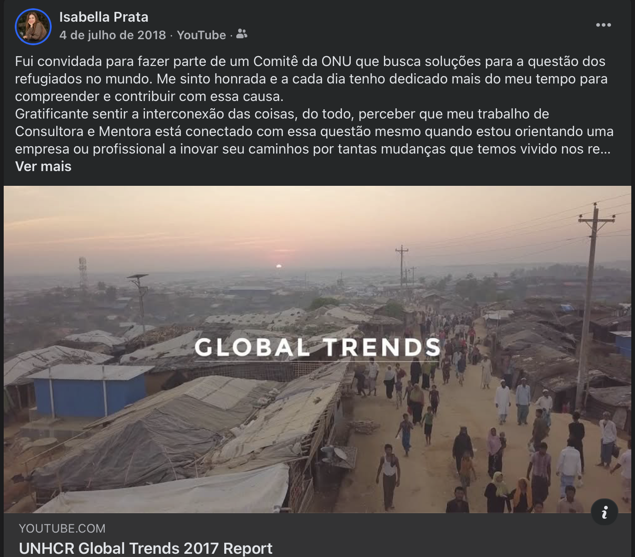Click the YouTube source link beside the date
Screen dimensions: 635x557
(x=201, y=35)
